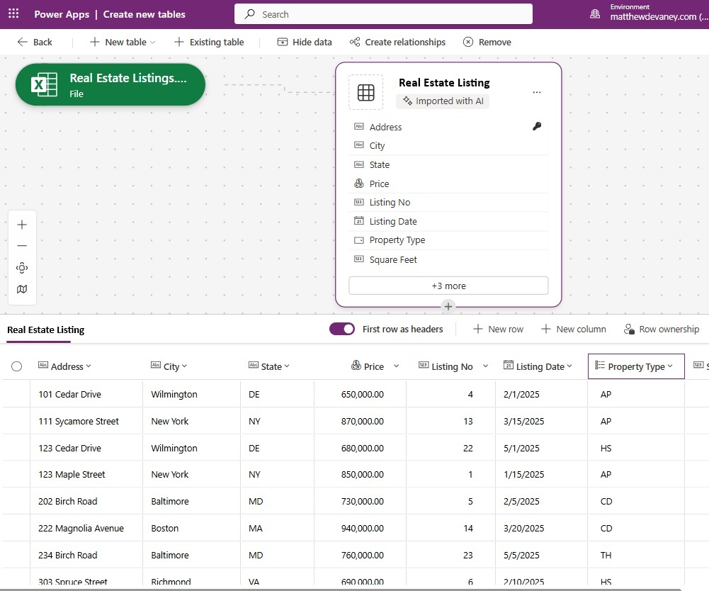Select the Real Estate Listing data tab

pyautogui.click(x=45, y=330)
